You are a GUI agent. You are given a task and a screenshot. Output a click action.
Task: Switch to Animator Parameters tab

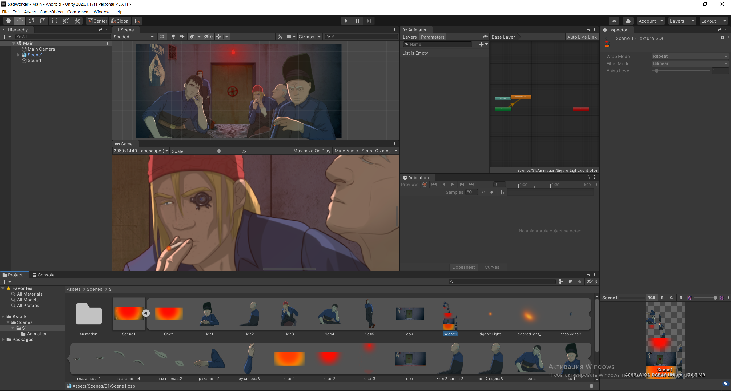pos(433,37)
